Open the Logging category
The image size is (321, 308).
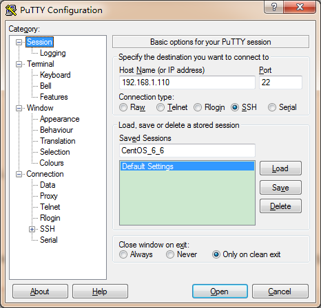pyautogui.click(x=53, y=53)
